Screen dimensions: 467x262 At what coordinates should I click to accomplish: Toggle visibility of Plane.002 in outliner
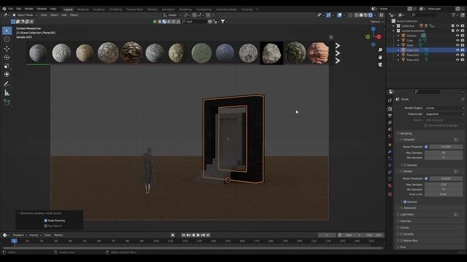[x=458, y=55]
